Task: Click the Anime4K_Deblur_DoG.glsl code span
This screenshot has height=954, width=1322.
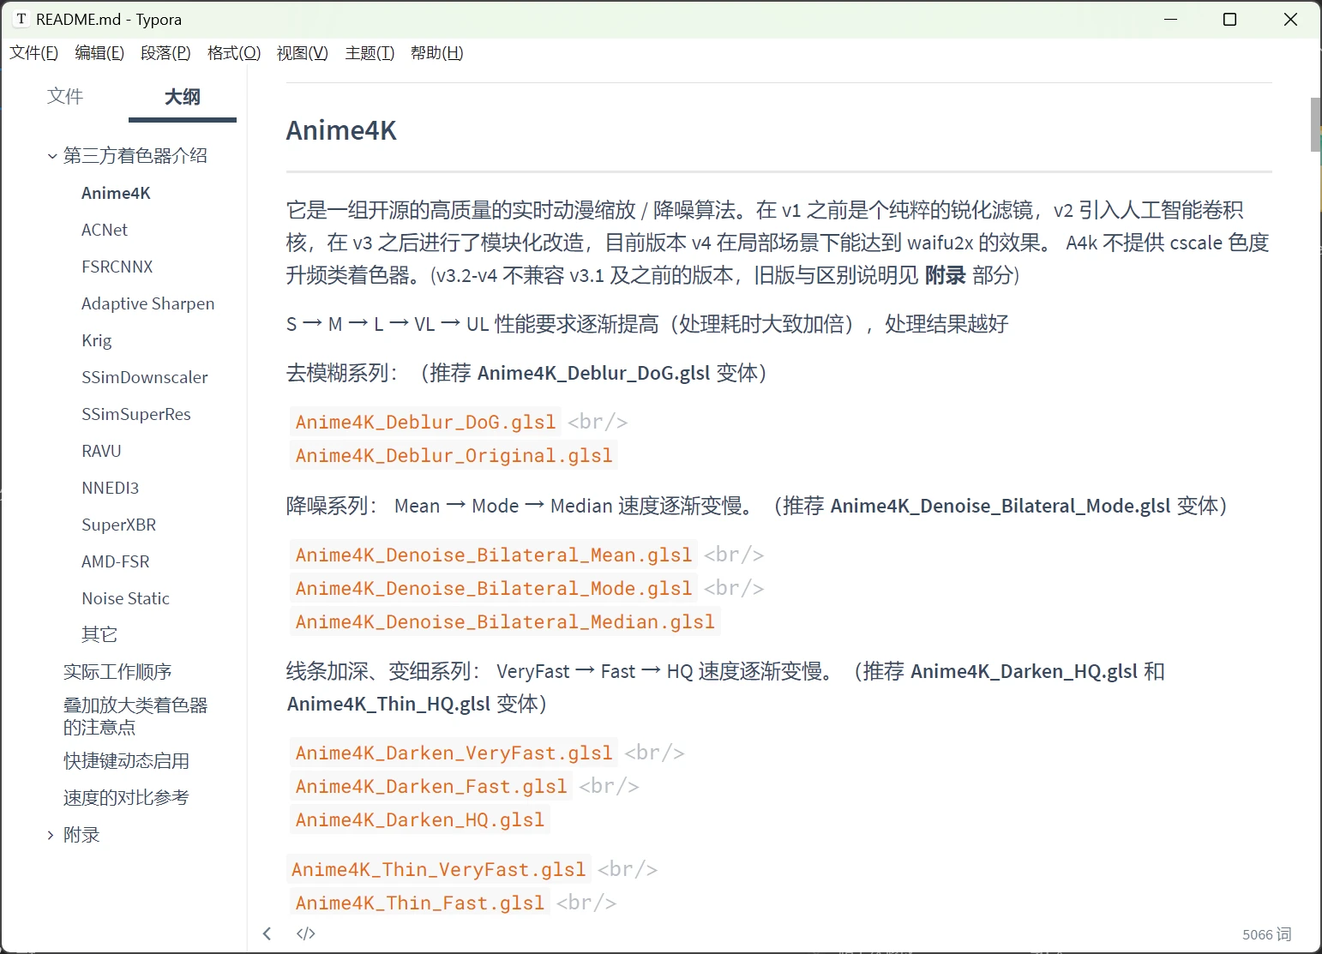Action: coord(425,422)
